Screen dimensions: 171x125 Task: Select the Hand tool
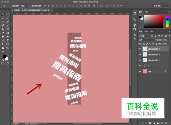pos(3,48)
